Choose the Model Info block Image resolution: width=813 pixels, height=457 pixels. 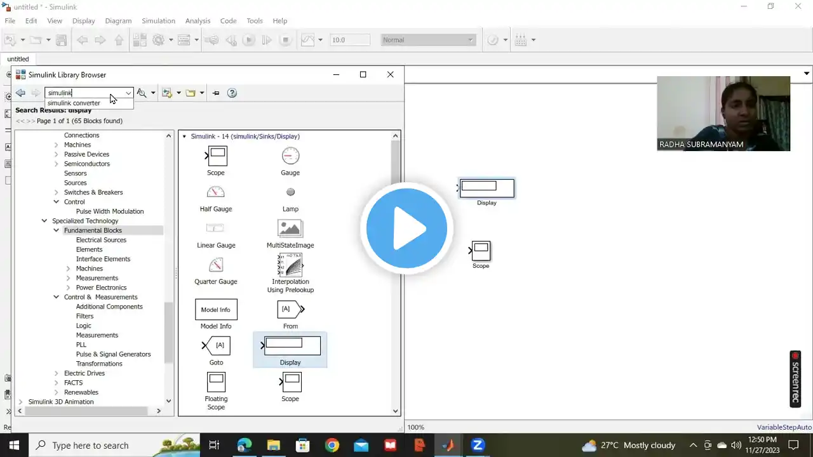pyautogui.click(x=216, y=314)
